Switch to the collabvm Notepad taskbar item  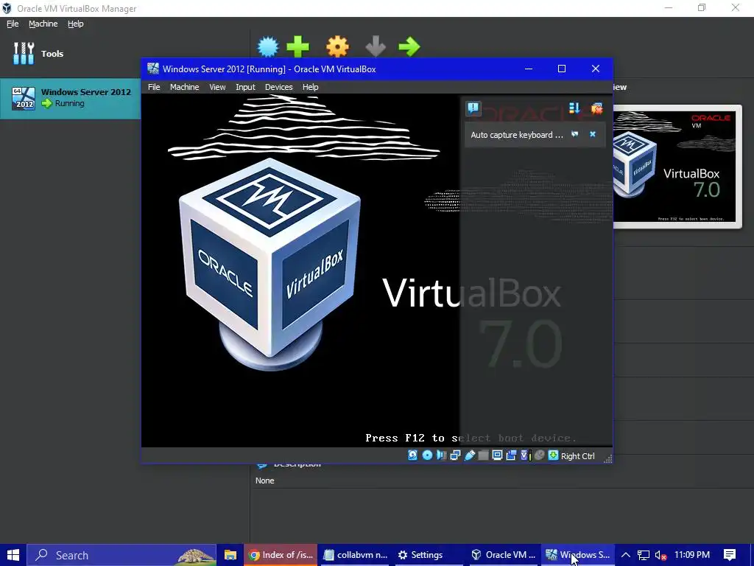click(x=355, y=555)
